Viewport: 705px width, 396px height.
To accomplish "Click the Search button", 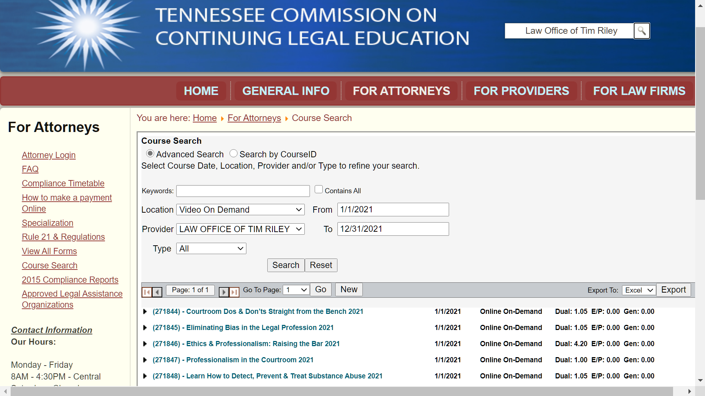I will tap(285, 265).
